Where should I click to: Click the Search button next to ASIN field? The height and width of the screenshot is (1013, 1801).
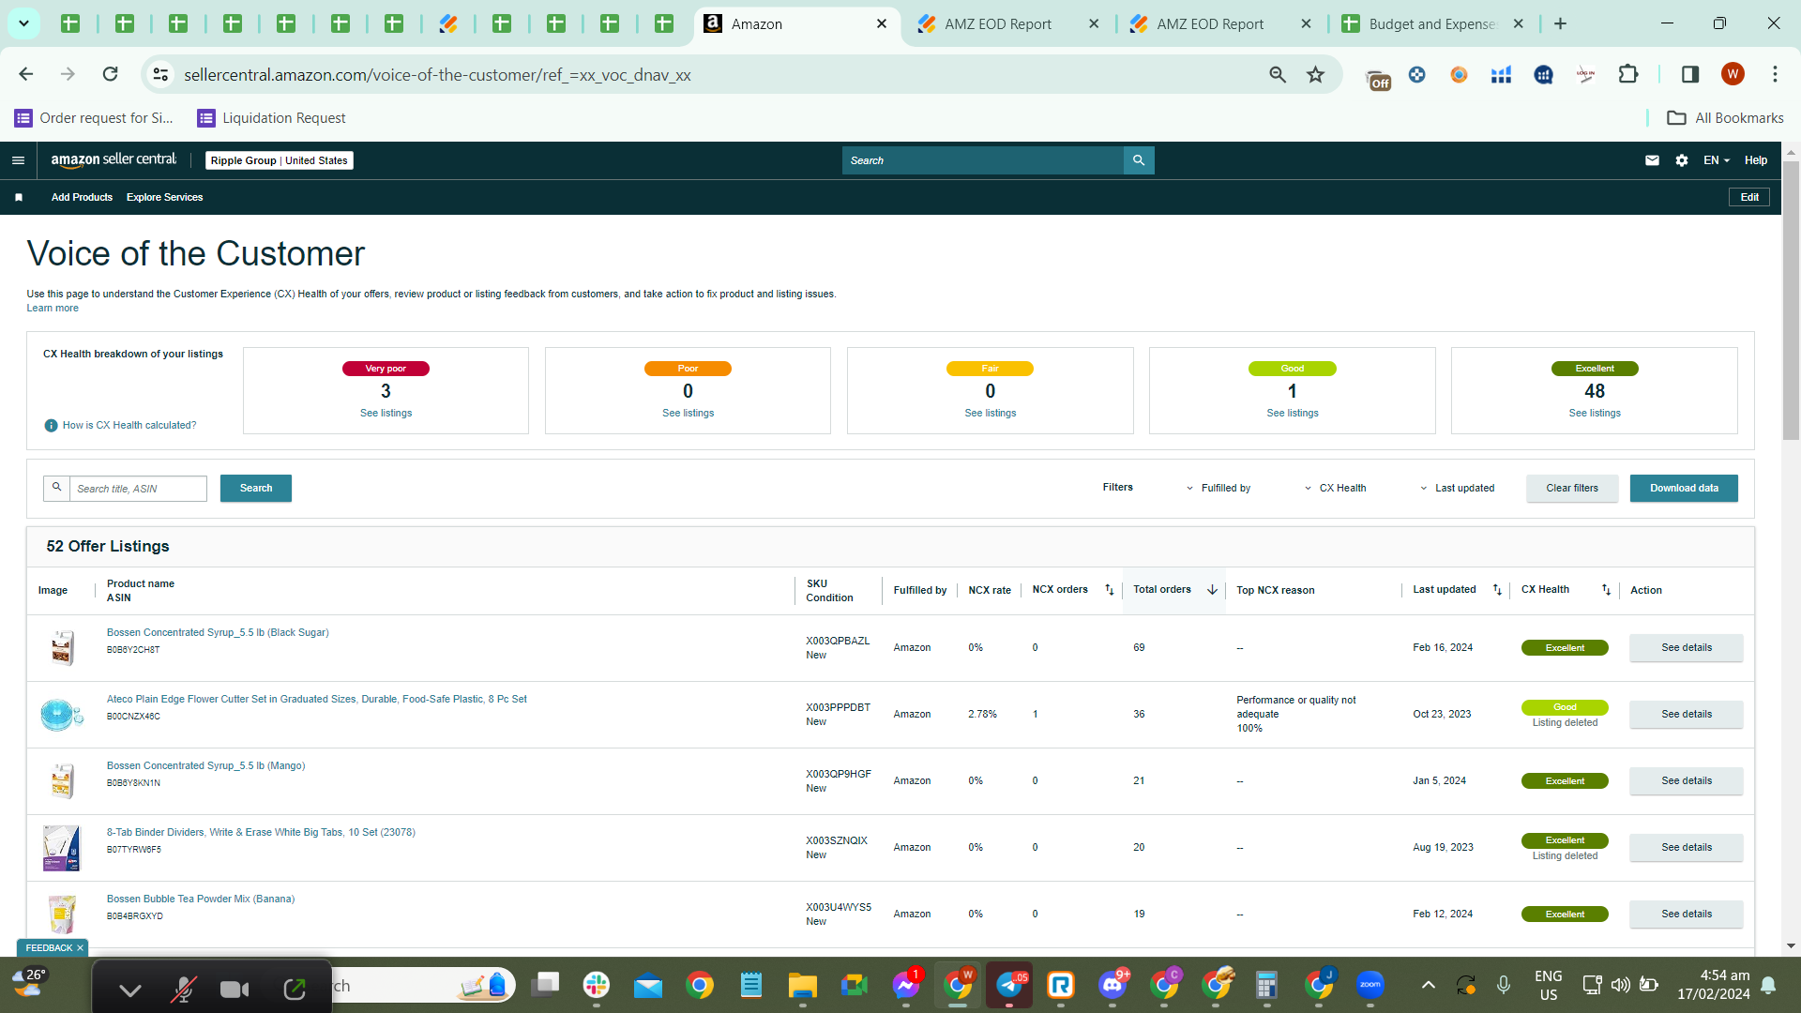256,488
